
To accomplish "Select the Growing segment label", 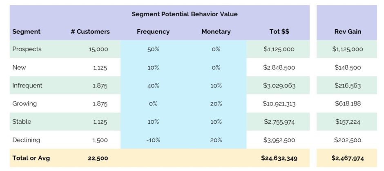I will [25, 104].
